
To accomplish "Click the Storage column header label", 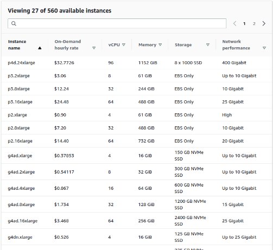I will (x=183, y=45).
